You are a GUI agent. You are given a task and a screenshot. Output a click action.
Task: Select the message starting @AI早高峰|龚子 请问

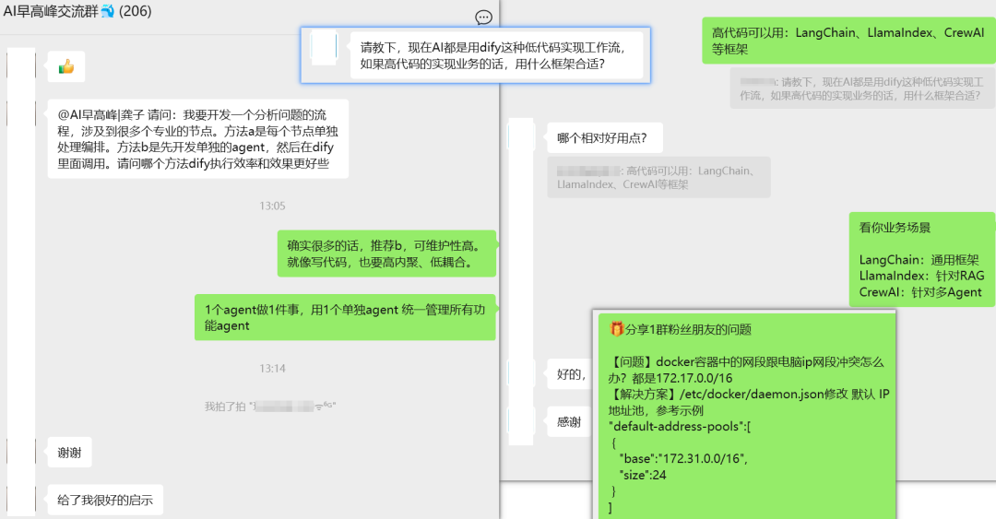click(198, 139)
